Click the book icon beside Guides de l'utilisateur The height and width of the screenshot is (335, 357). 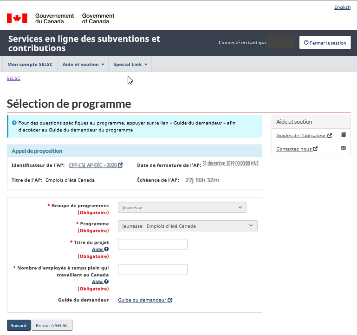click(x=344, y=135)
